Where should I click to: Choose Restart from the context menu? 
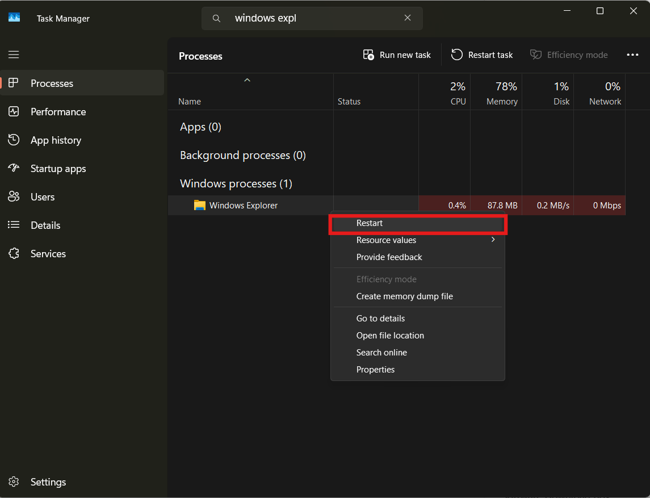coord(418,223)
